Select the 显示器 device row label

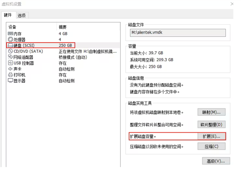[x=20, y=81]
